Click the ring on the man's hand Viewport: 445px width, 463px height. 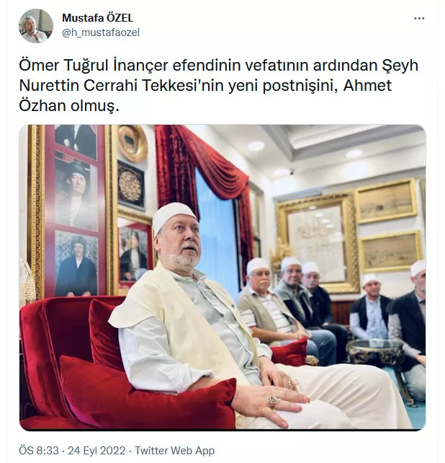pyautogui.click(x=272, y=402)
